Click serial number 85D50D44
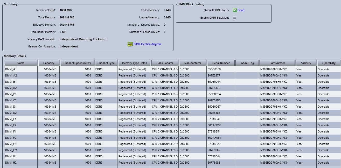The width and height of the screenshot is (341, 168). (x=214, y=82)
